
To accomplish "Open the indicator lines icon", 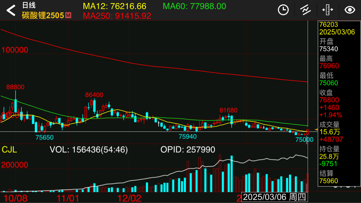I will [305, 10].
